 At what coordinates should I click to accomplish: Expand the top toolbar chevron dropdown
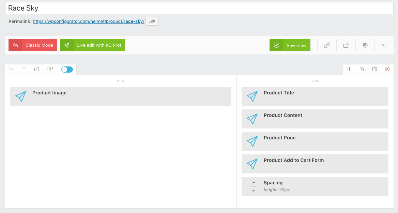coord(384,45)
